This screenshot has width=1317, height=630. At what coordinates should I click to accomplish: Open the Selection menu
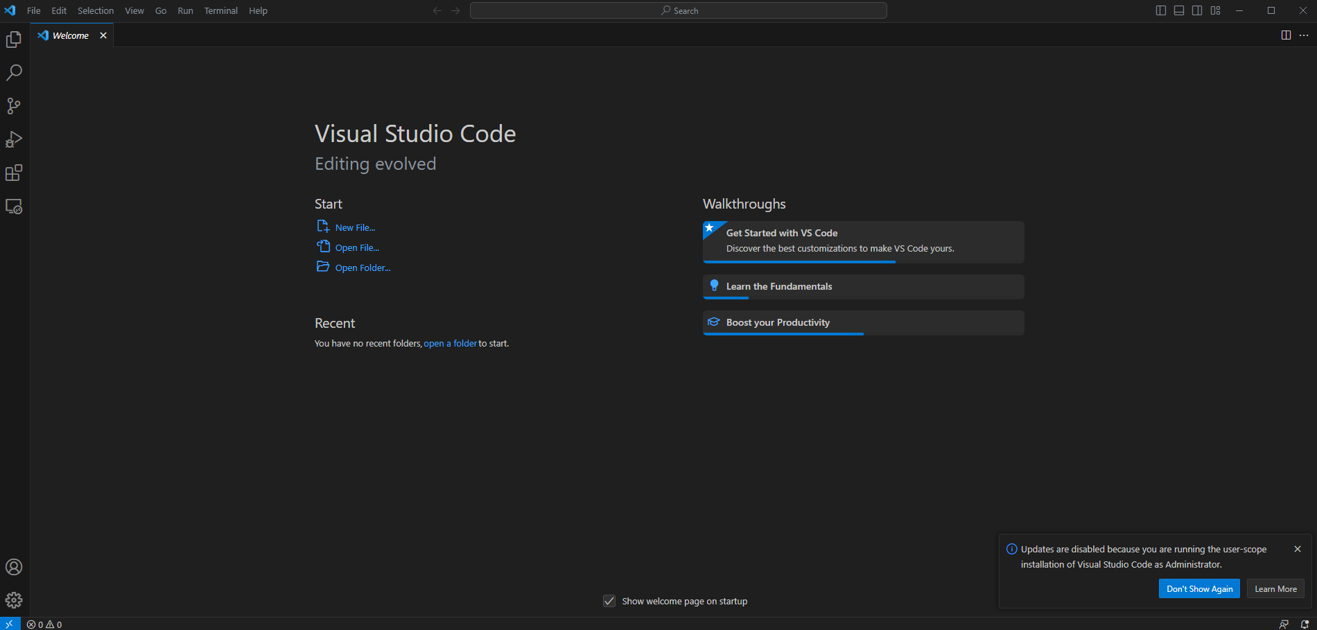click(96, 10)
